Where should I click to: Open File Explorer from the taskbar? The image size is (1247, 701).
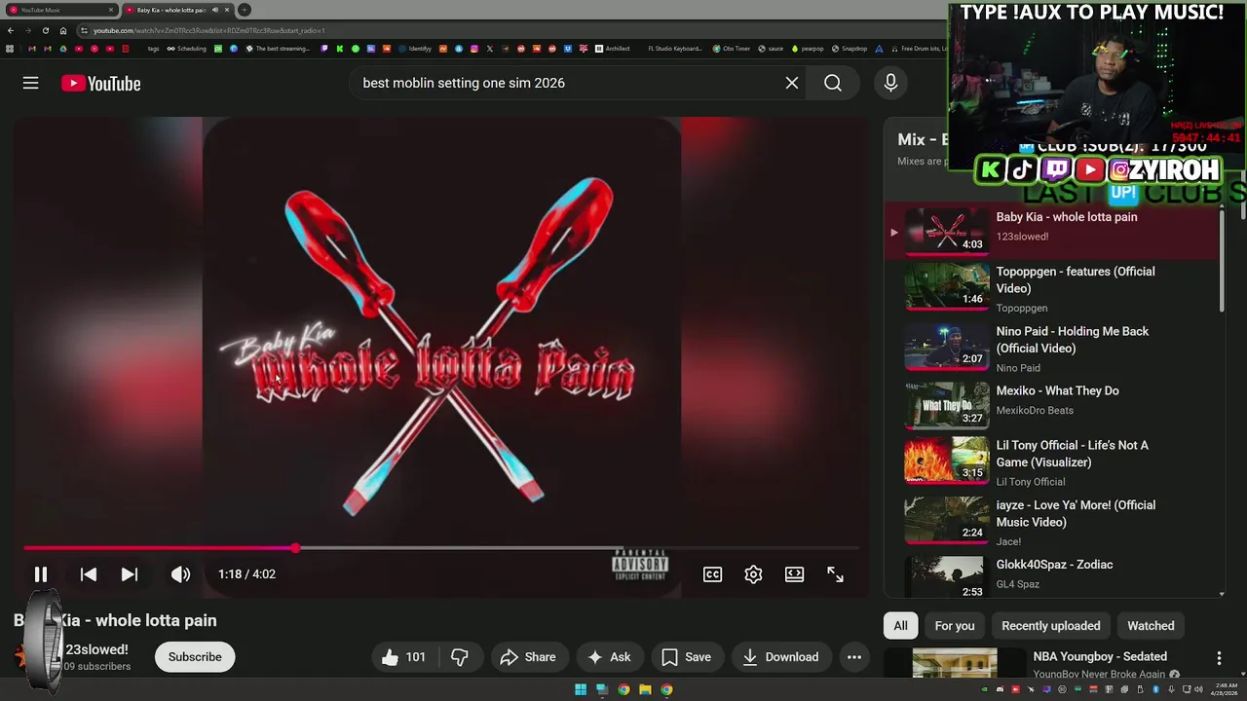[x=645, y=690]
